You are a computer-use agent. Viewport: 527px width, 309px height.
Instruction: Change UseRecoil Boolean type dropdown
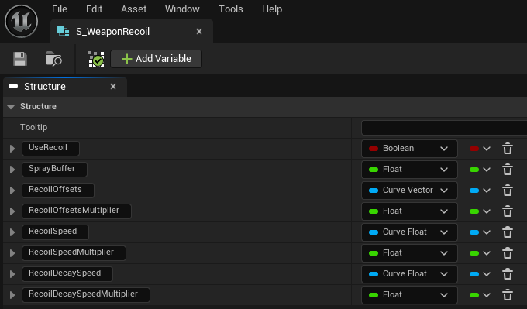coord(409,149)
